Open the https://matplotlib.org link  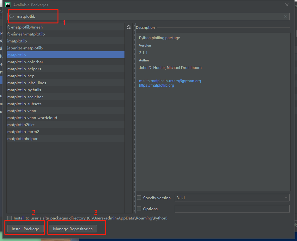(x=156, y=86)
